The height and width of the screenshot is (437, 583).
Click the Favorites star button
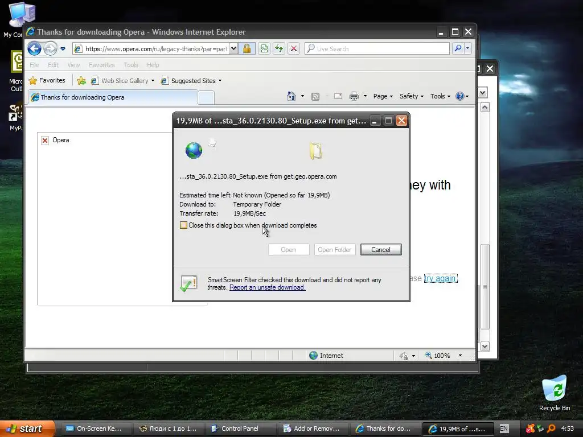47,80
